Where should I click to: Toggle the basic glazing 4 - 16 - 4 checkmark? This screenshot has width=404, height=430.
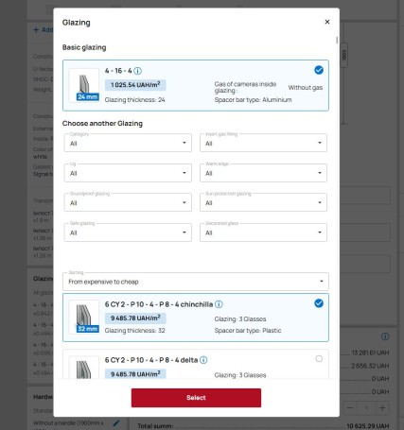click(x=319, y=70)
